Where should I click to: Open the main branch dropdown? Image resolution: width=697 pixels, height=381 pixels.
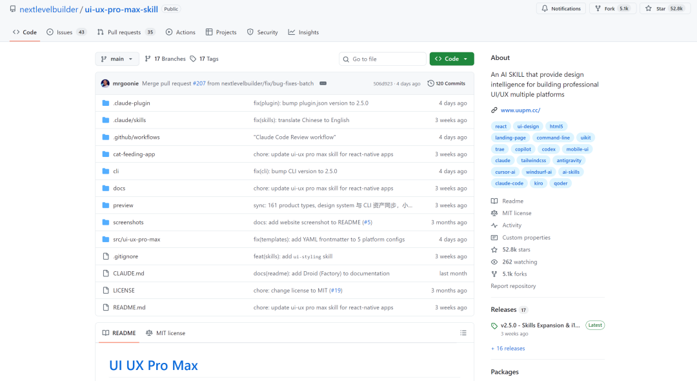[x=117, y=58]
